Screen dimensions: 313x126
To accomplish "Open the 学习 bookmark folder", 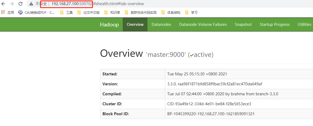I will pyautogui.click(x=191, y=13).
